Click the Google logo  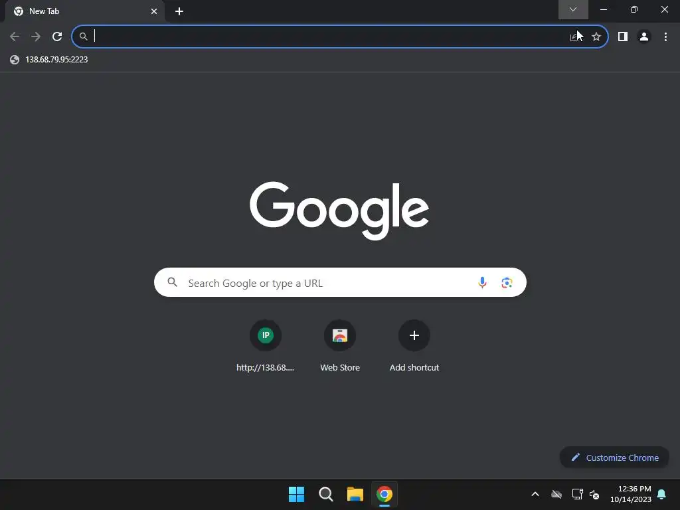coord(339,210)
